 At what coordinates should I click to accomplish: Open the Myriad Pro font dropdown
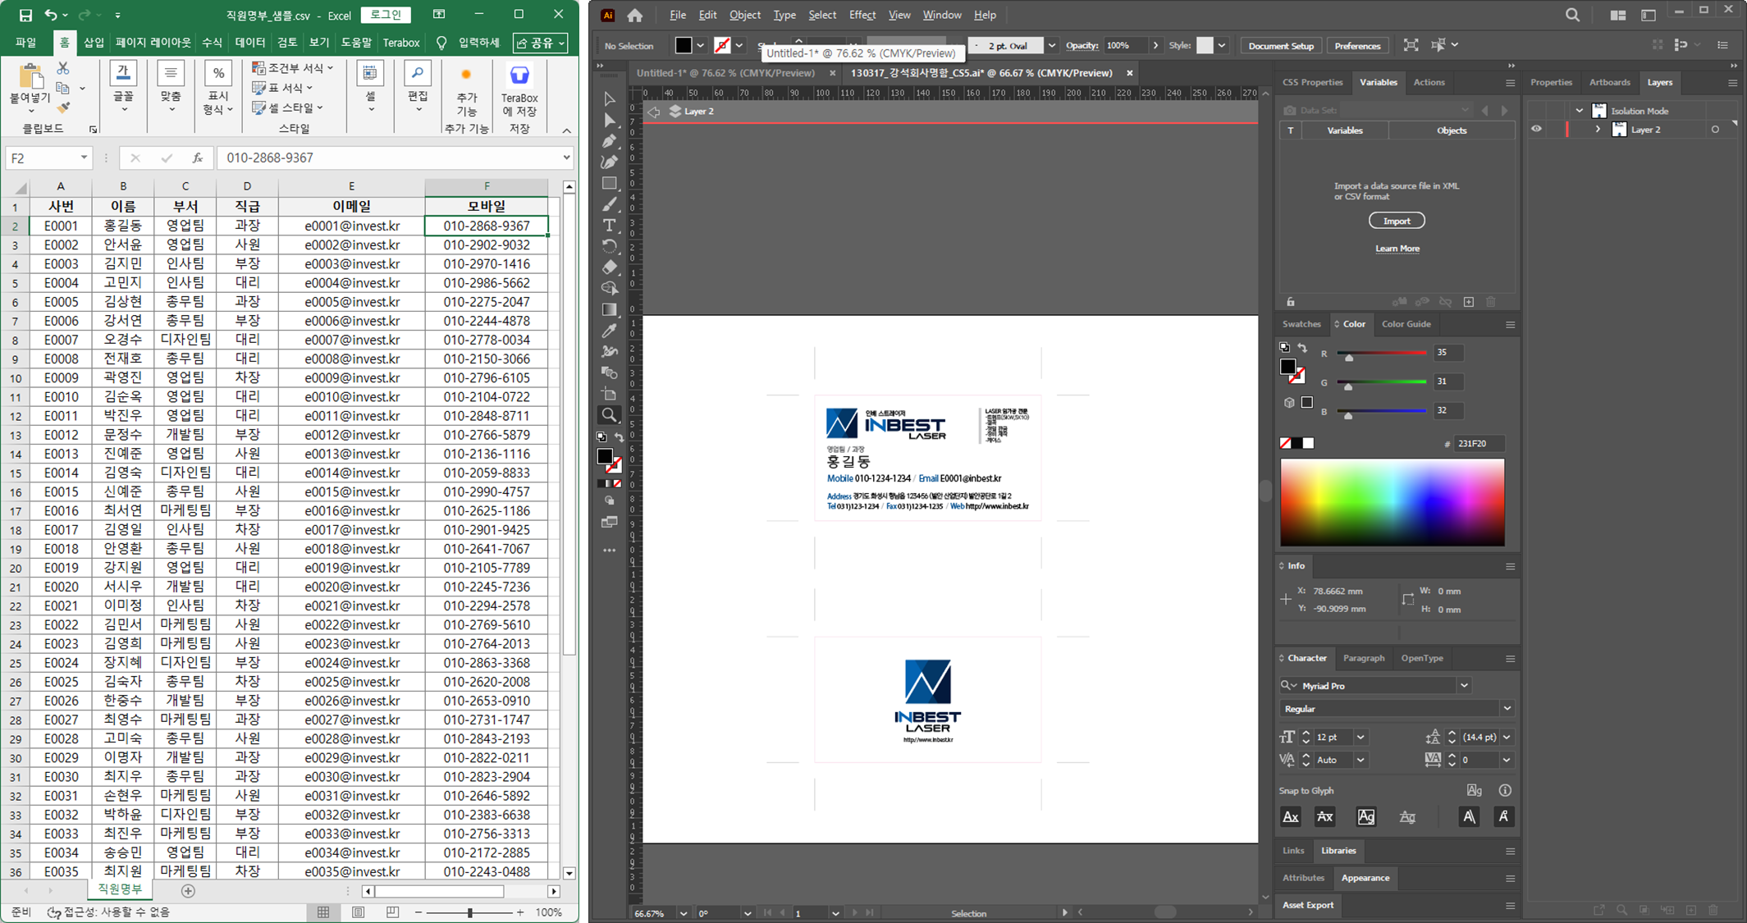1464,685
